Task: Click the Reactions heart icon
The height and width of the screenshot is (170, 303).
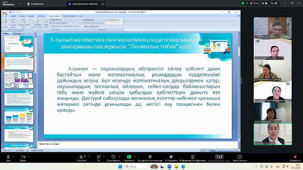Action: (113, 156)
